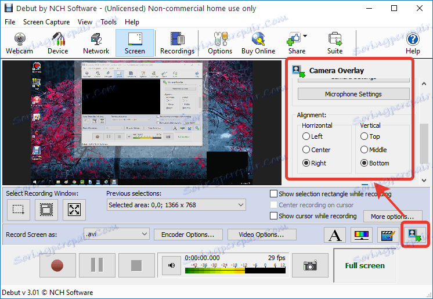Select the Screen capture source
The width and height of the screenshot is (433, 299).
[x=135, y=44]
